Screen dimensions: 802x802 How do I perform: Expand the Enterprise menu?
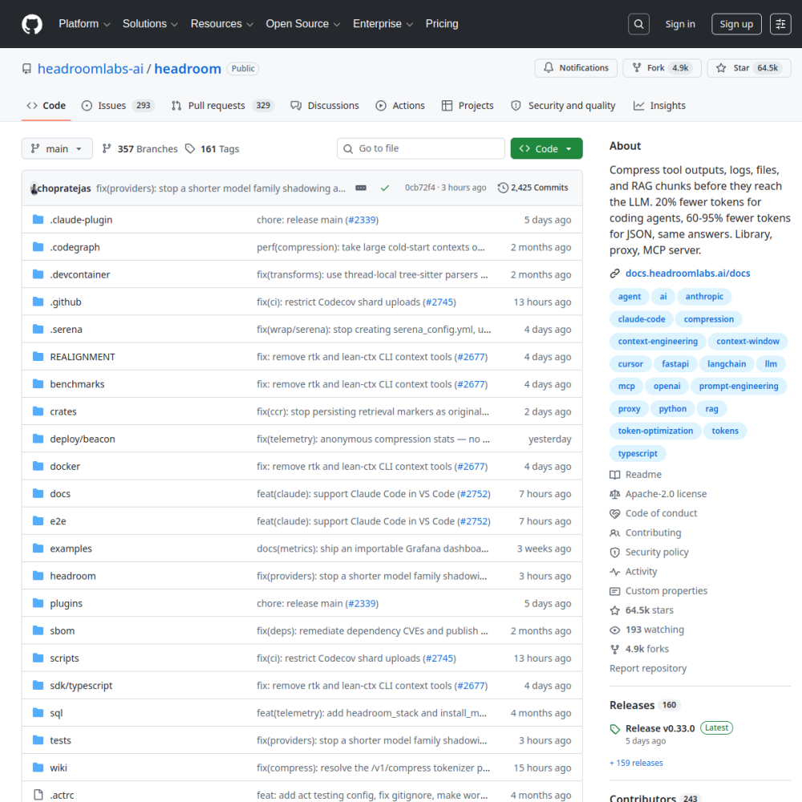click(x=383, y=24)
